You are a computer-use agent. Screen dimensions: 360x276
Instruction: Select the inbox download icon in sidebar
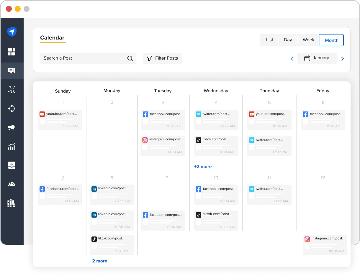[12, 165]
